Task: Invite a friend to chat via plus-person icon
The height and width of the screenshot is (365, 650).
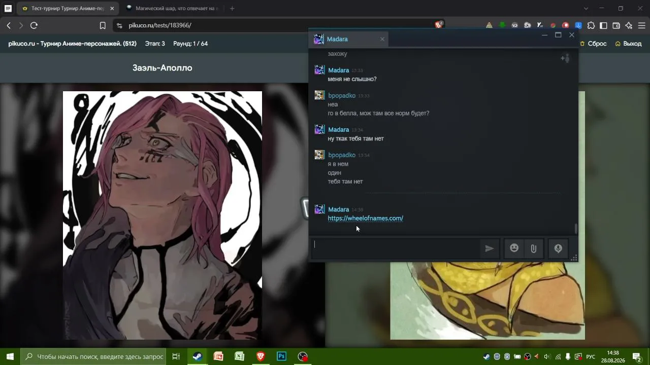Action: 565,58
